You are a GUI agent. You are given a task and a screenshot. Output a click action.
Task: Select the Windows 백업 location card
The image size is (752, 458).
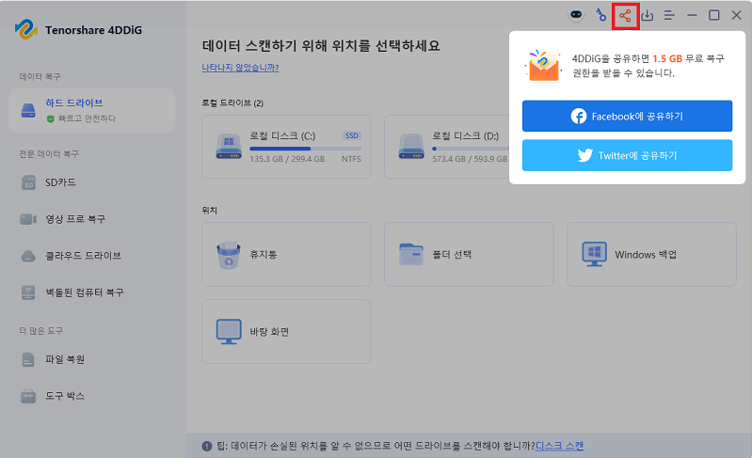coord(651,254)
